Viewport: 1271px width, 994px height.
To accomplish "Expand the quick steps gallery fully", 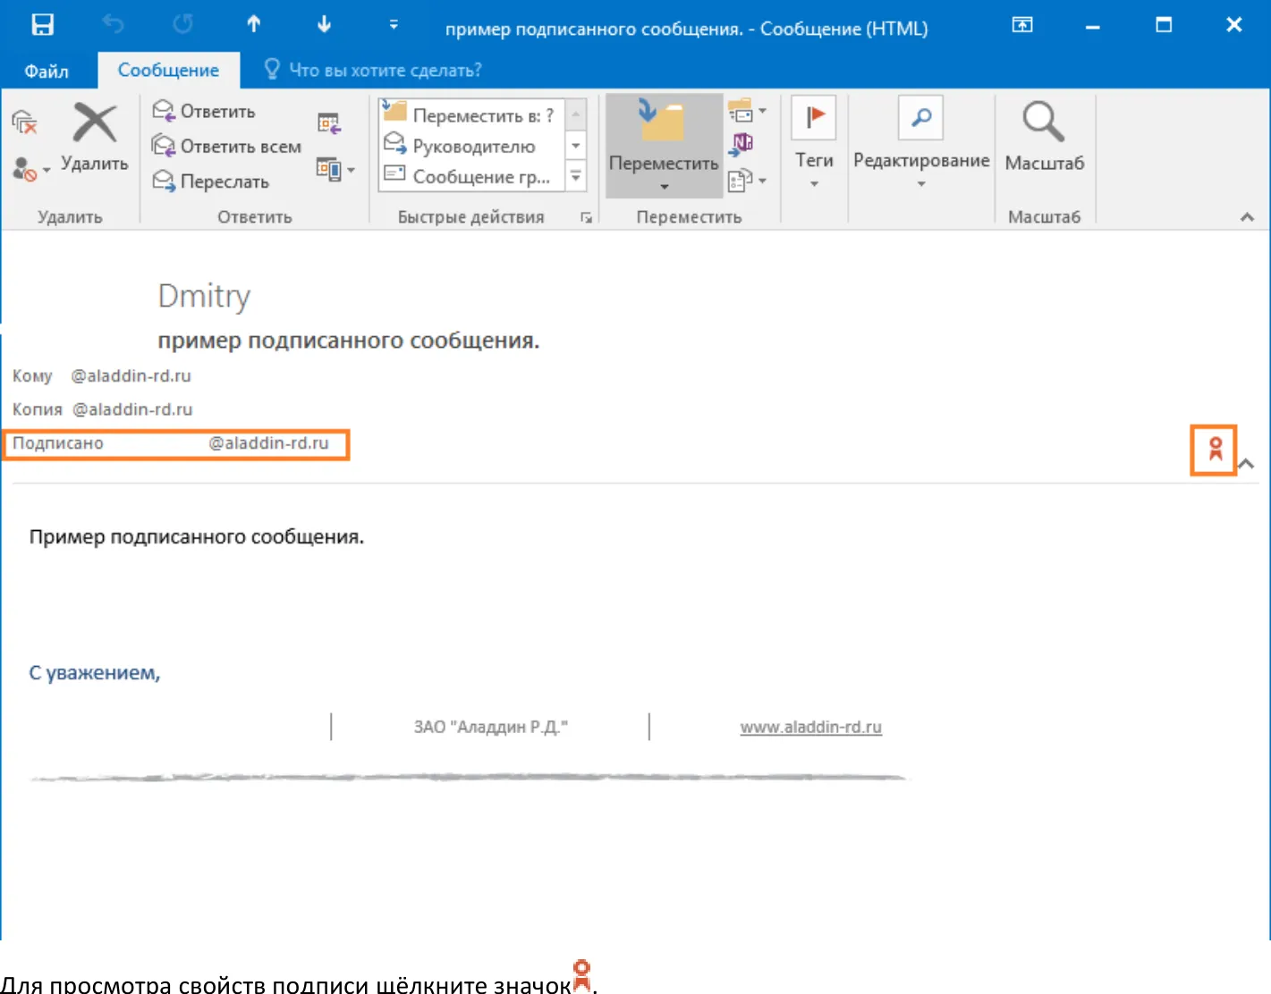I will tap(576, 176).
